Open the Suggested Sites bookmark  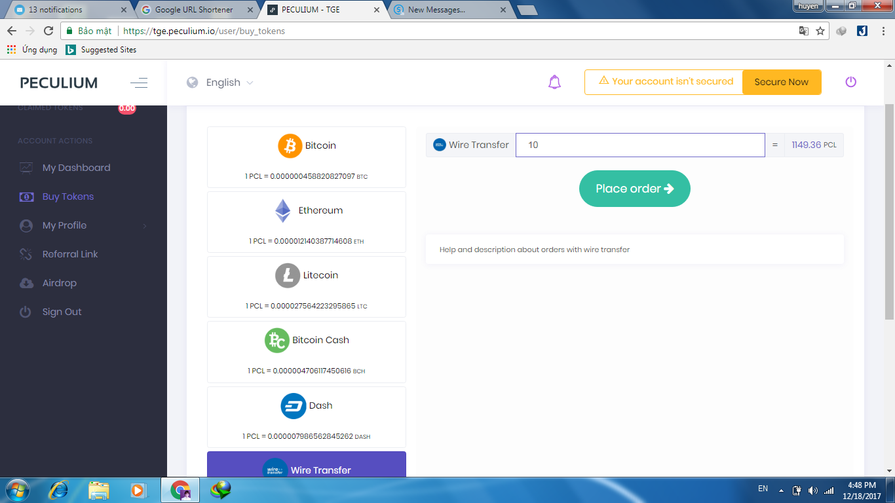[101, 50]
